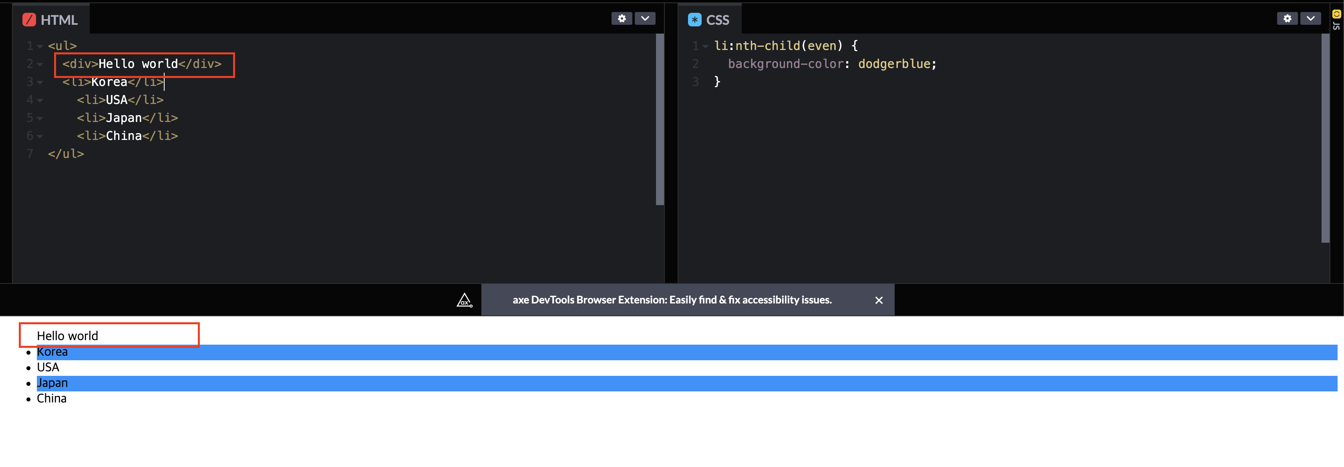Open CSS editor settings gear
This screenshot has height=467, width=1344.
1287,19
